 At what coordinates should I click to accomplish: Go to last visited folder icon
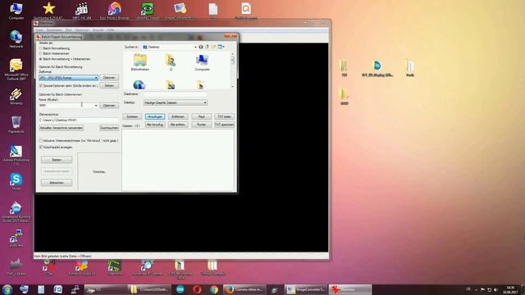[x=201, y=48]
